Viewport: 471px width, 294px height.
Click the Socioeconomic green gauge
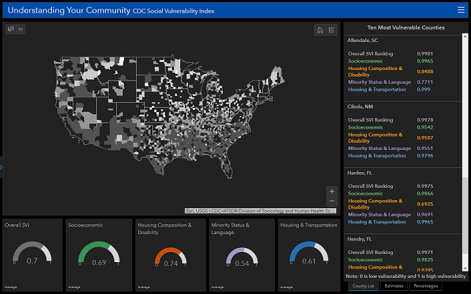(99, 254)
